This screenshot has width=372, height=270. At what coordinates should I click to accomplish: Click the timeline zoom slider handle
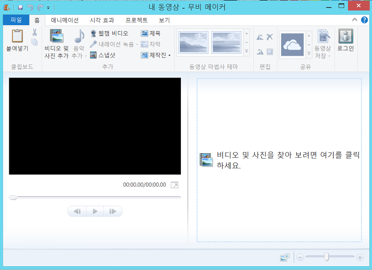pyautogui.click(x=326, y=257)
